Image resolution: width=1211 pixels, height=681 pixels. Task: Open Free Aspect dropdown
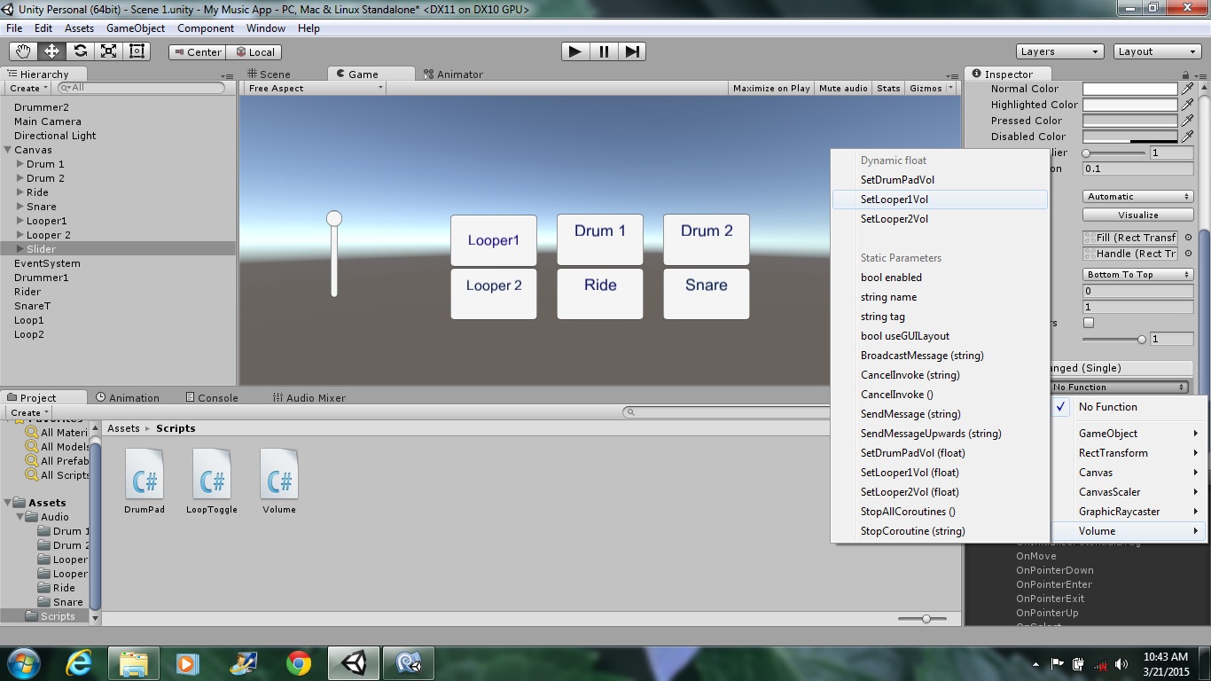315,89
